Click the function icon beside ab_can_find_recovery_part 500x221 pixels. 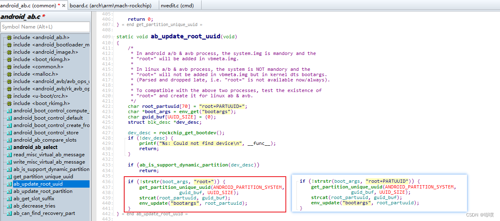[9, 213]
